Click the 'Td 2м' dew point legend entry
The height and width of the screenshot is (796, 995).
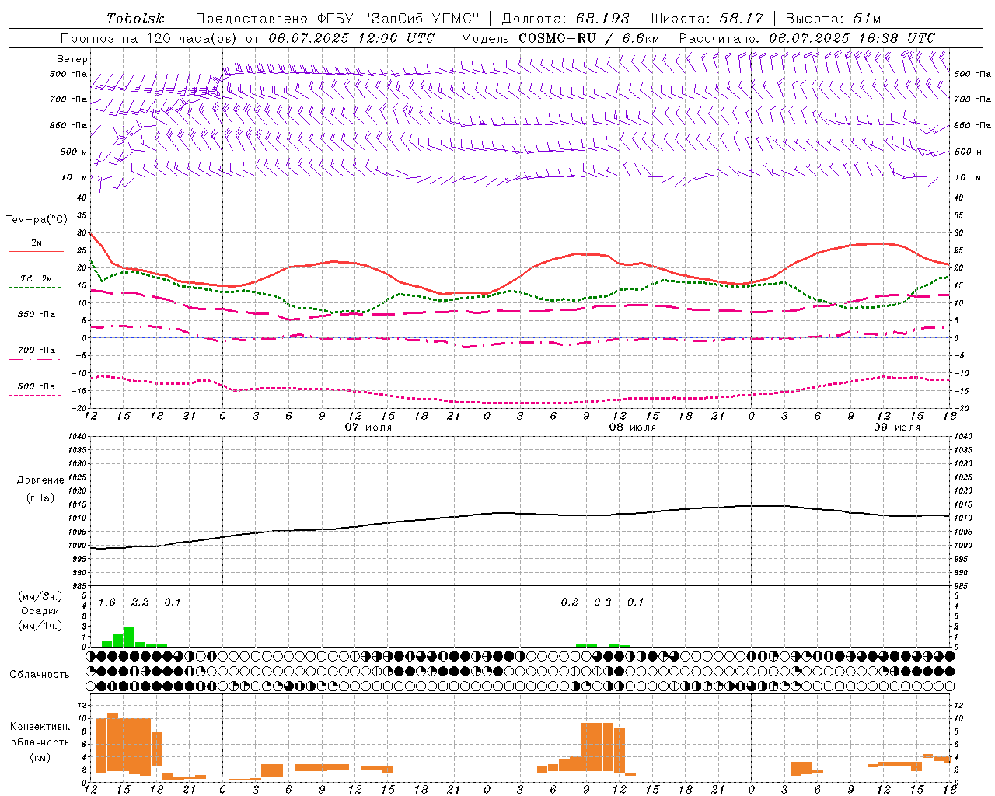coord(36,278)
